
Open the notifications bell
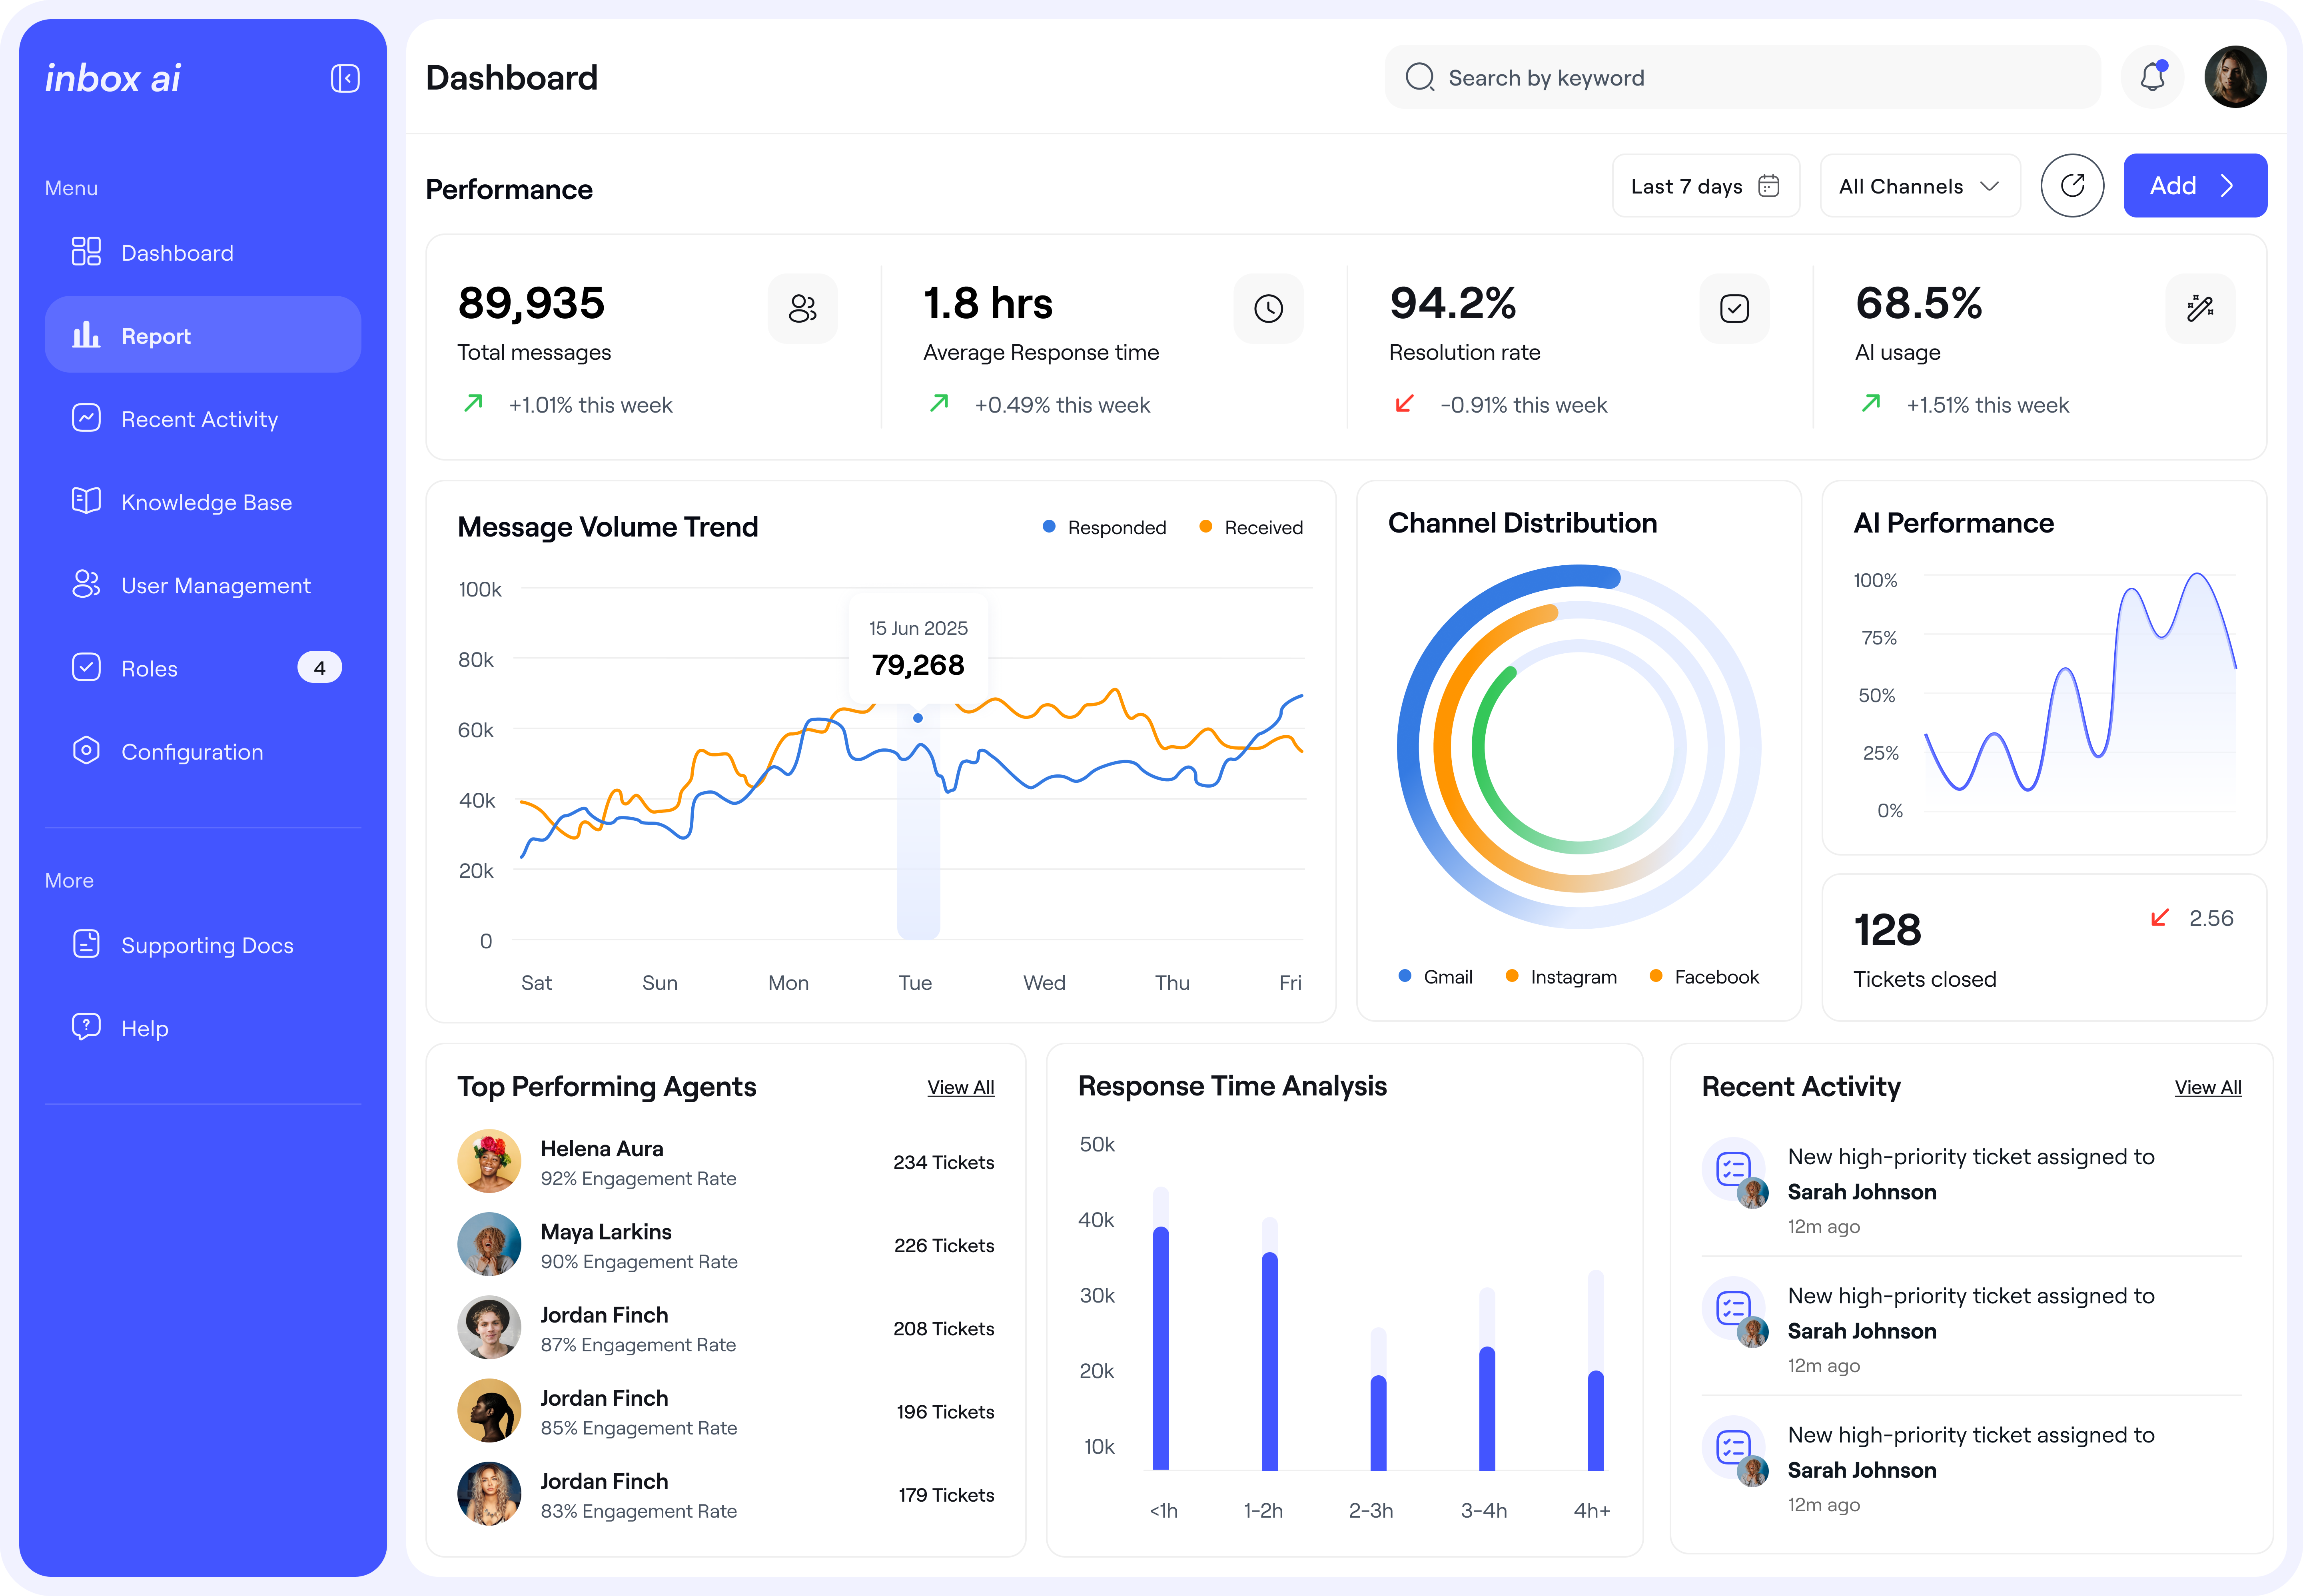point(2152,77)
